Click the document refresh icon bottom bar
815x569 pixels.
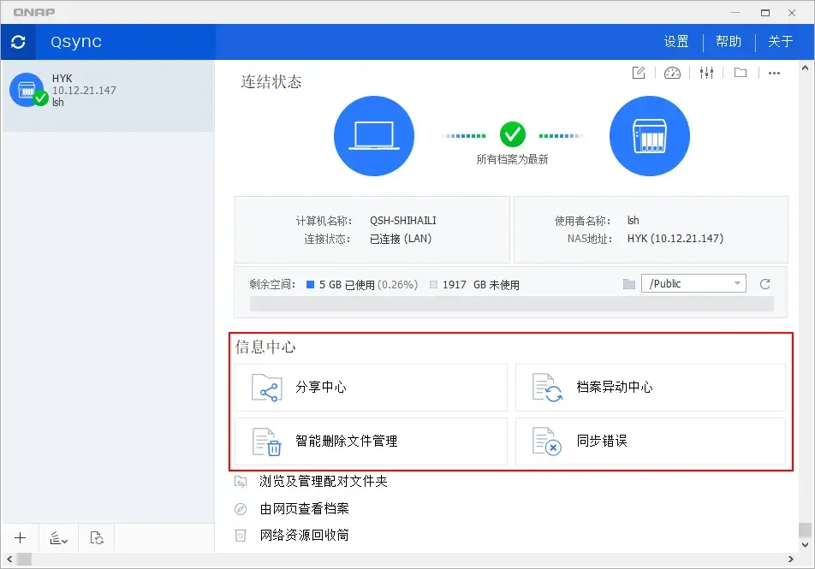(x=96, y=537)
